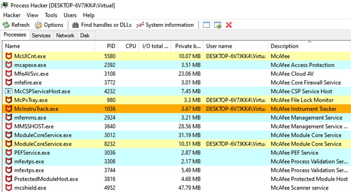Select the mfemms.exe process name
The width and height of the screenshot is (351, 192).
[30, 118]
